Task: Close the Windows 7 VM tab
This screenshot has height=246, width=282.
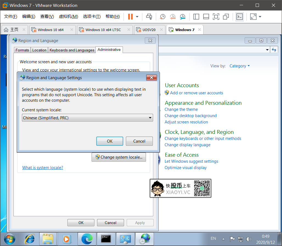Action: 199,30
